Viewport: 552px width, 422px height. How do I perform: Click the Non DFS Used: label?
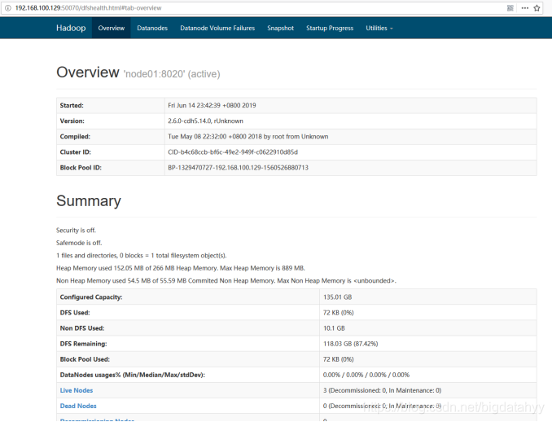tap(82, 328)
